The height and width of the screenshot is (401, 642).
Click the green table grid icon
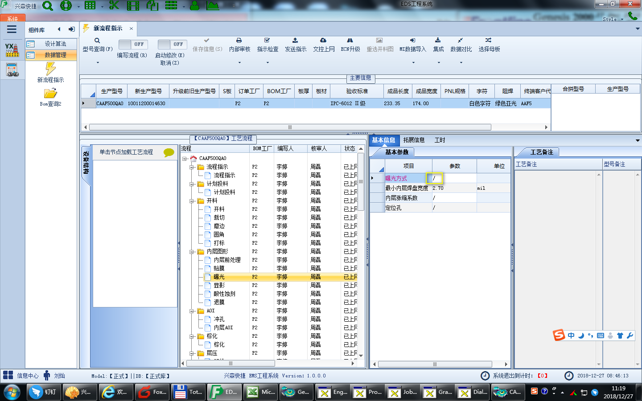point(90,5)
